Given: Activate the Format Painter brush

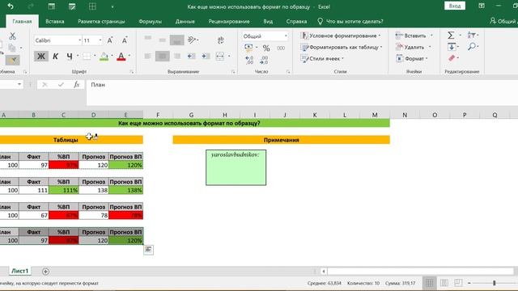Looking at the screenshot, I should (13, 60).
